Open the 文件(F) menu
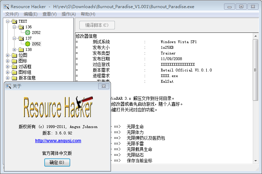Viewport: 262px width, 174px height. [12, 14]
